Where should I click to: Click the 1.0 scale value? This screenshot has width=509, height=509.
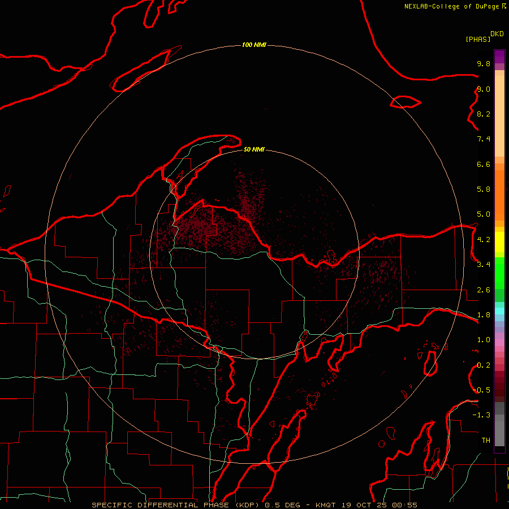(x=484, y=340)
